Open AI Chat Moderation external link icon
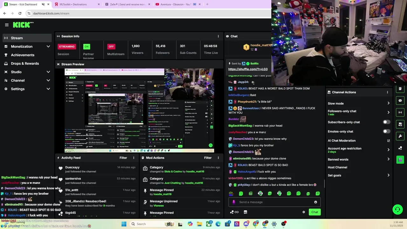 click(388, 141)
